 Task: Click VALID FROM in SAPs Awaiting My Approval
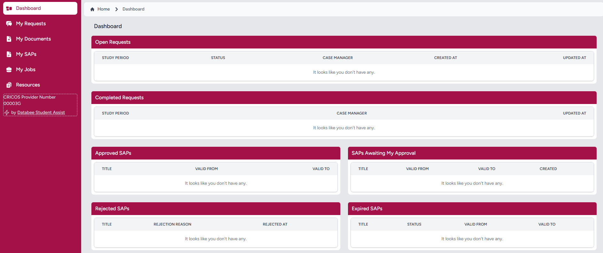pyautogui.click(x=417, y=169)
